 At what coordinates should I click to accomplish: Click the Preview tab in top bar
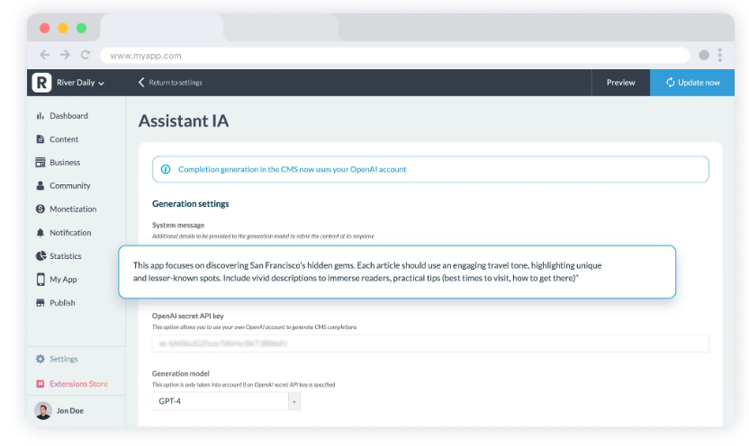[x=620, y=83]
